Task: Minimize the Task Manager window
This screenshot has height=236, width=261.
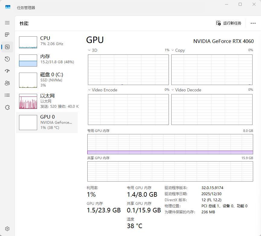Action: pos(227,4)
